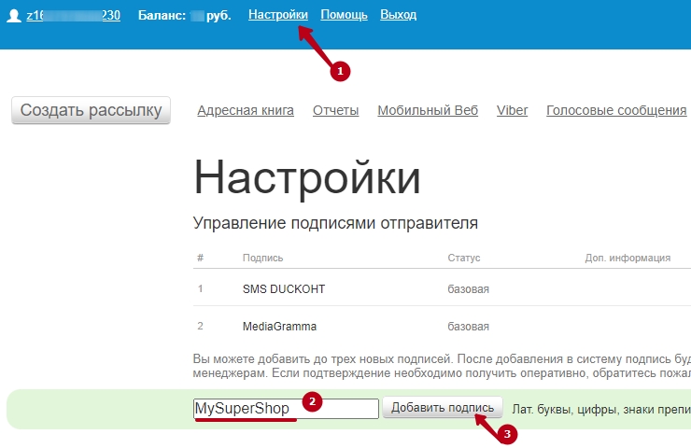The image size is (691, 448).
Task: Select the Viber section link
Action: (512, 110)
